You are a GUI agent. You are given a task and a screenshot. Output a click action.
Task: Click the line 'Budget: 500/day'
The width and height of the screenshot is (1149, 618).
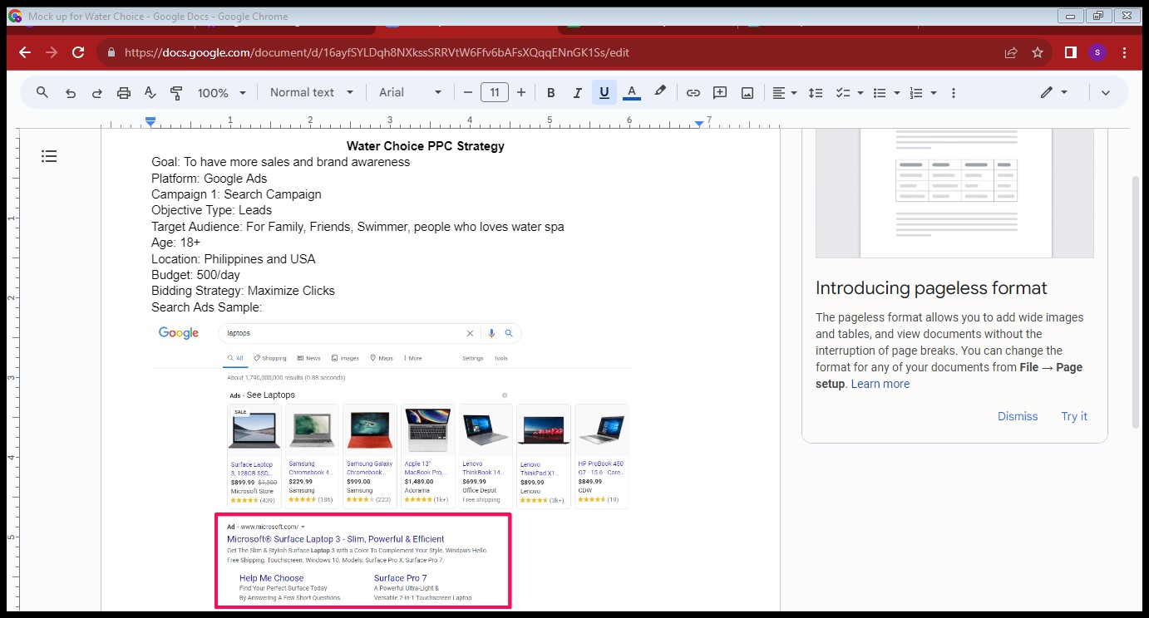coord(195,275)
